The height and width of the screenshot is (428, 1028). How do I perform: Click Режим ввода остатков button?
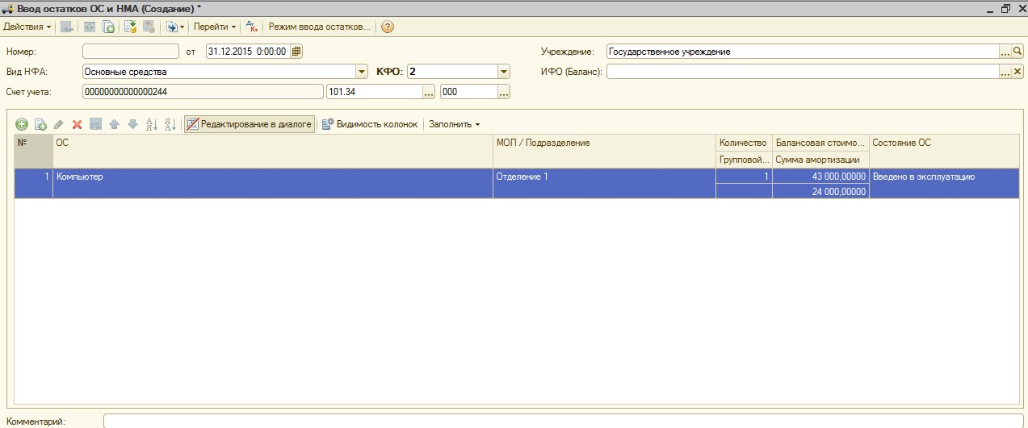click(x=319, y=27)
